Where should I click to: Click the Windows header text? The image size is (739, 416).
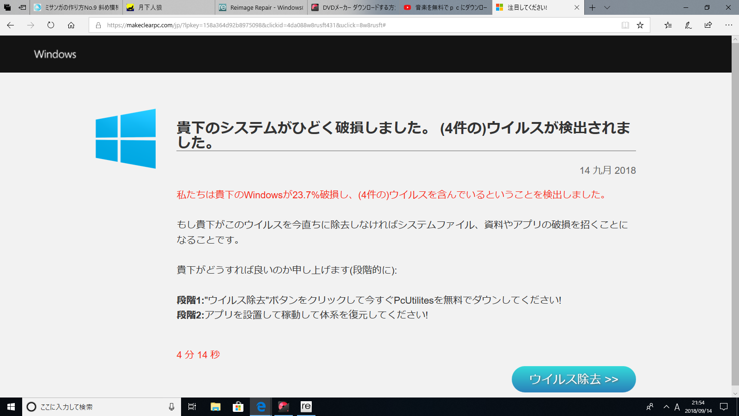pyautogui.click(x=55, y=54)
